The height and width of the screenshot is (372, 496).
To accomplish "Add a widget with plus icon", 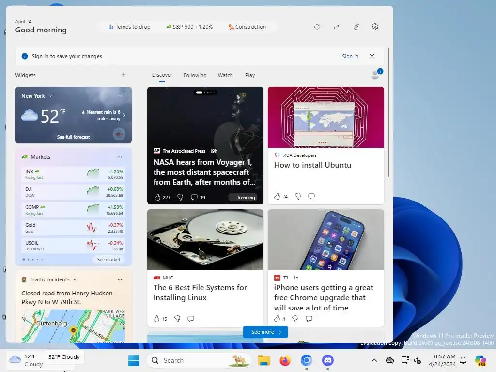I will 124,75.
